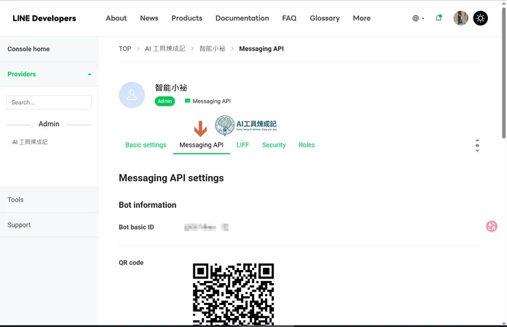Open the notifications bell
The width and height of the screenshot is (507, 327).
438,18
